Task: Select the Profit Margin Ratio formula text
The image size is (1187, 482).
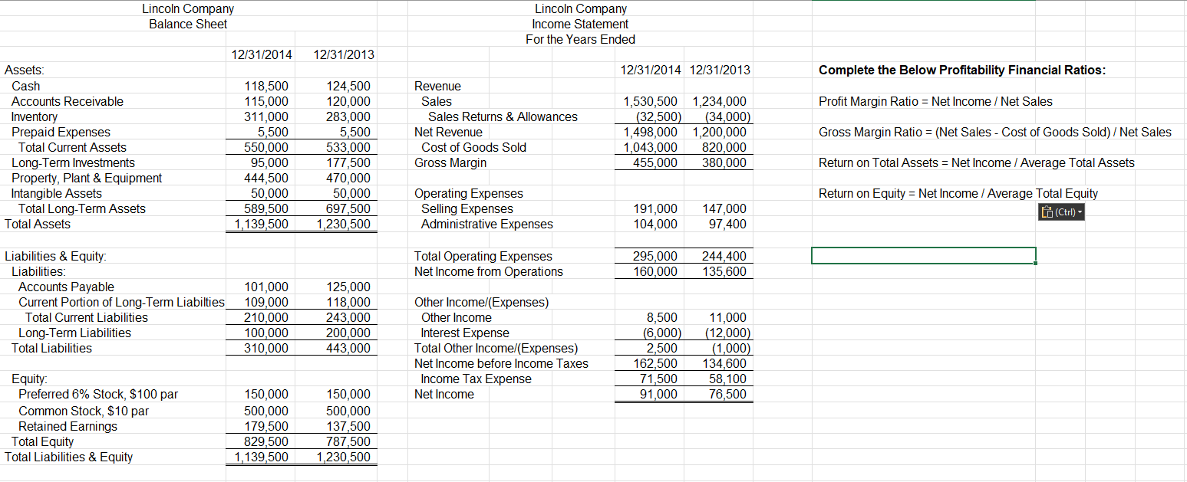Action: pos(935,101)
